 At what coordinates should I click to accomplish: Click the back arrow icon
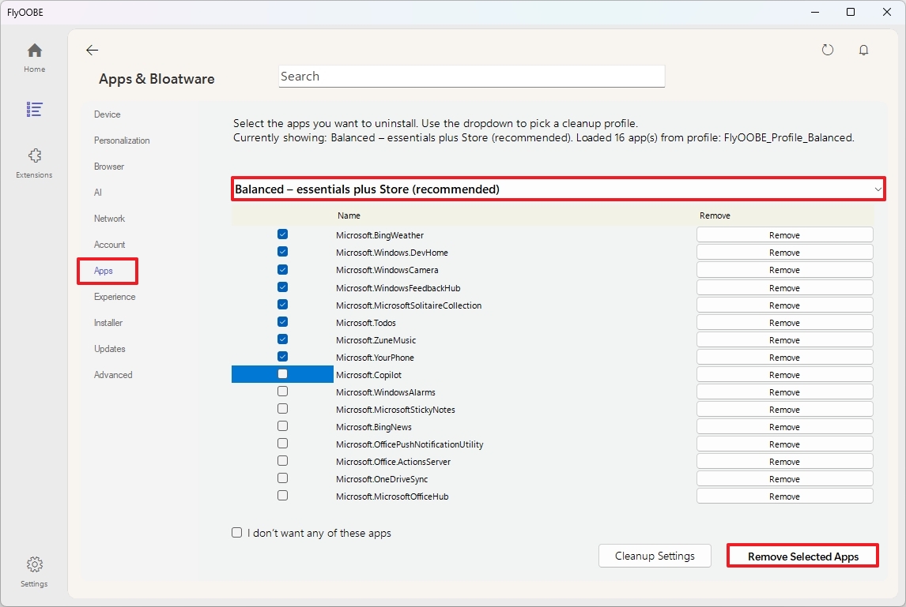(92, 51)
